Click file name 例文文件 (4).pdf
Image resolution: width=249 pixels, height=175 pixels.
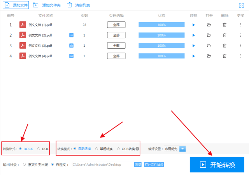[40, 56]
